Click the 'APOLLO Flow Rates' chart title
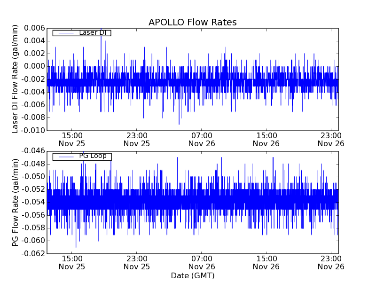This screenshot has width=376, height=282. [193, 22]
